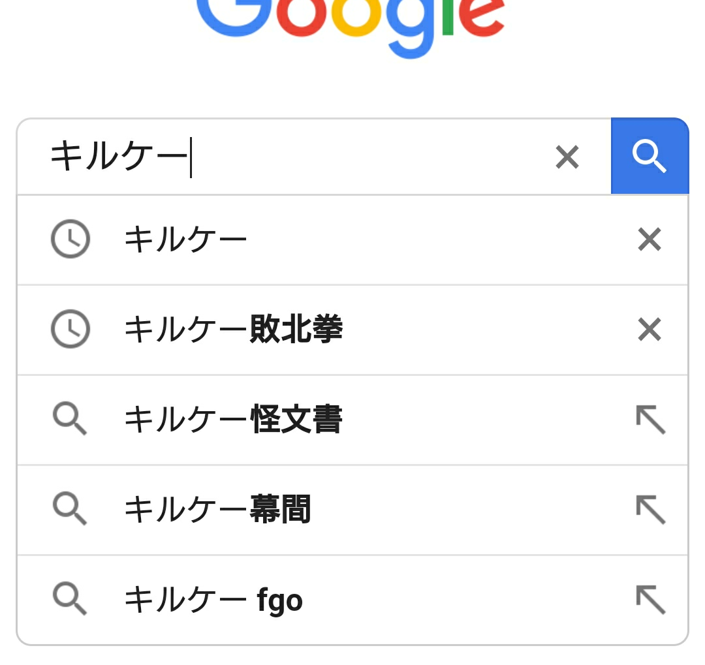Search for キルケー fgo suggestion

[213, 600]
